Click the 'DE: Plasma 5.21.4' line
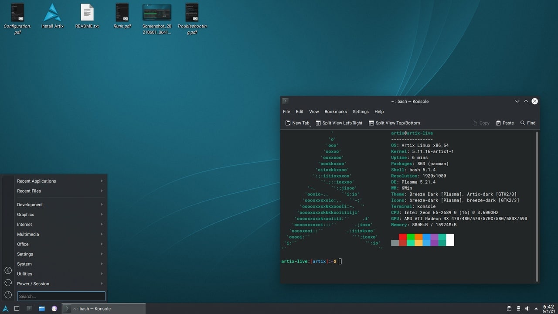This screenshot has height=314, width=558. click(x=413, y=182)
